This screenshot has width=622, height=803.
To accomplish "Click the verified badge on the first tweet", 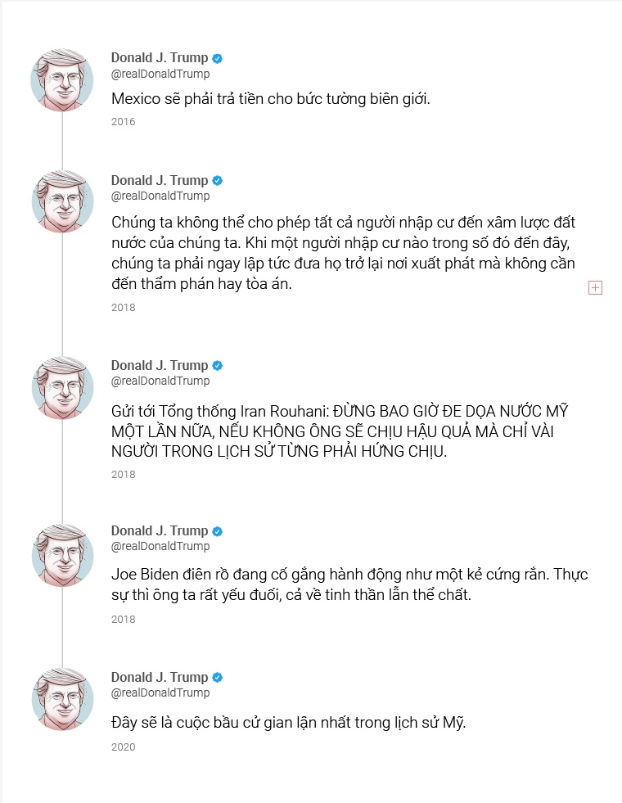I will click(217, 58).
